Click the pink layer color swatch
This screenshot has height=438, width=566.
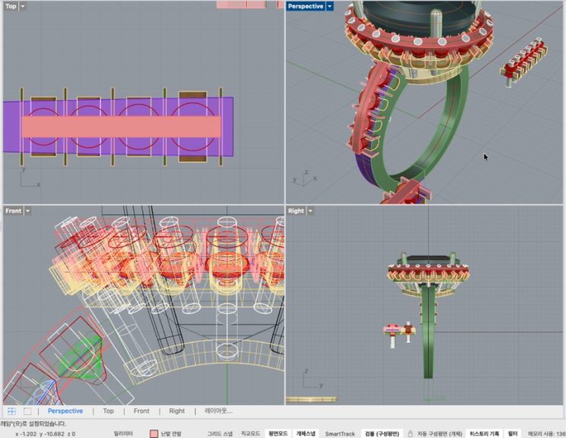click(x=154, y=433)
